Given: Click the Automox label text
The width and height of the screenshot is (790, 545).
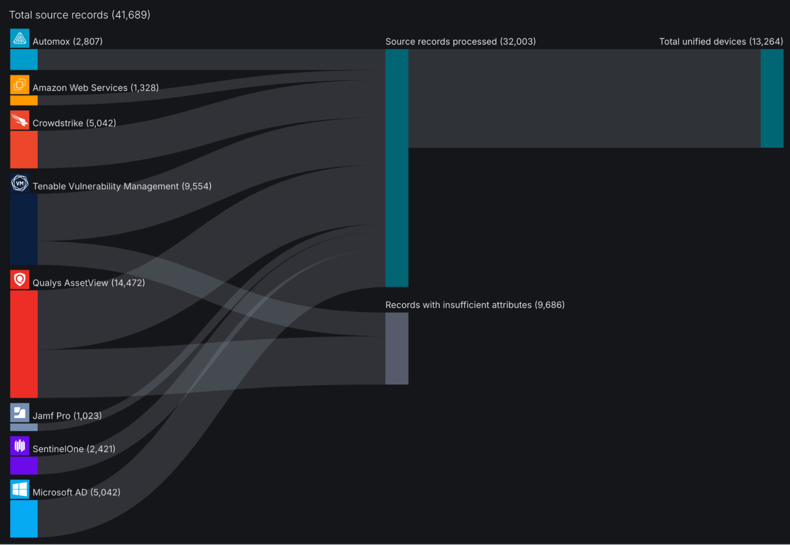Looking at the screenshot, I should 67,41.
